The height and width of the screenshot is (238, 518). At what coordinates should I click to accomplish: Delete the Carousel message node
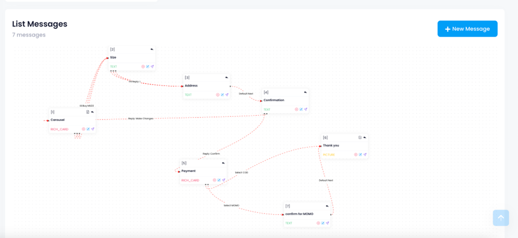(83, 129)
